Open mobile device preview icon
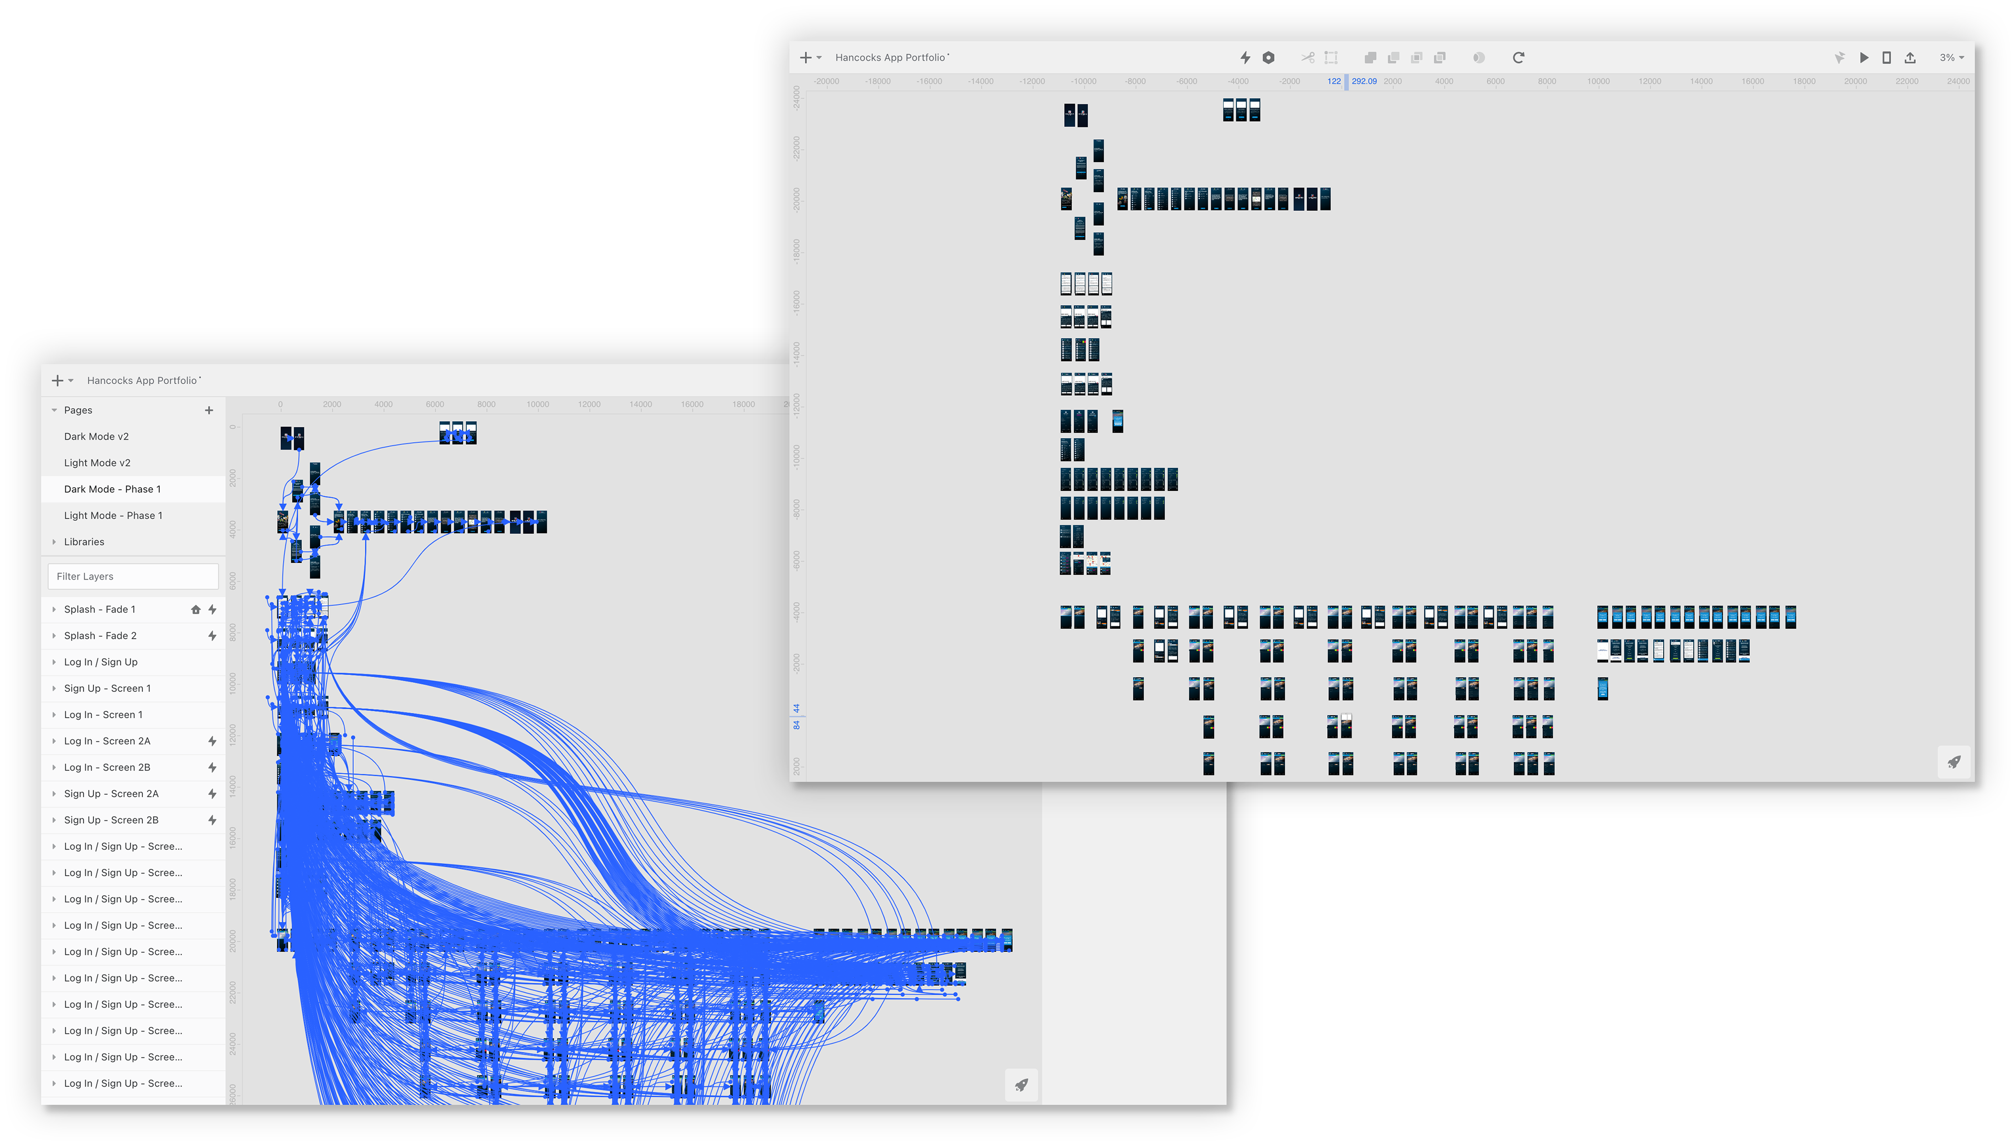Viewport: 2016px width, 1146px height. pyautogui.click(x=1886, y=57)
